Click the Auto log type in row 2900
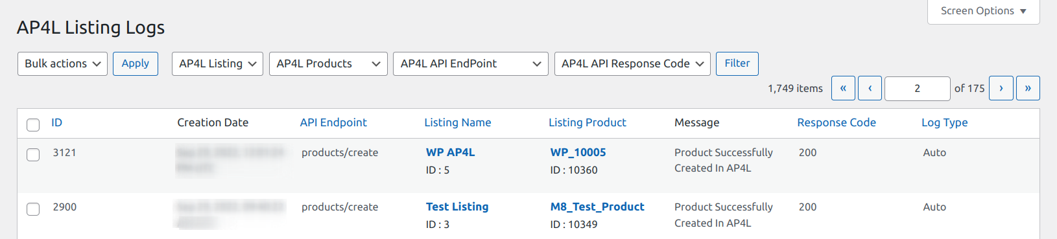The image size is (1057, 239). (x=934, y=207)
